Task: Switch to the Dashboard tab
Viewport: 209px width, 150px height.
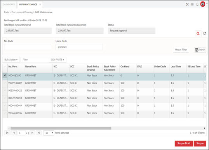Action: [x=9, y=4]
